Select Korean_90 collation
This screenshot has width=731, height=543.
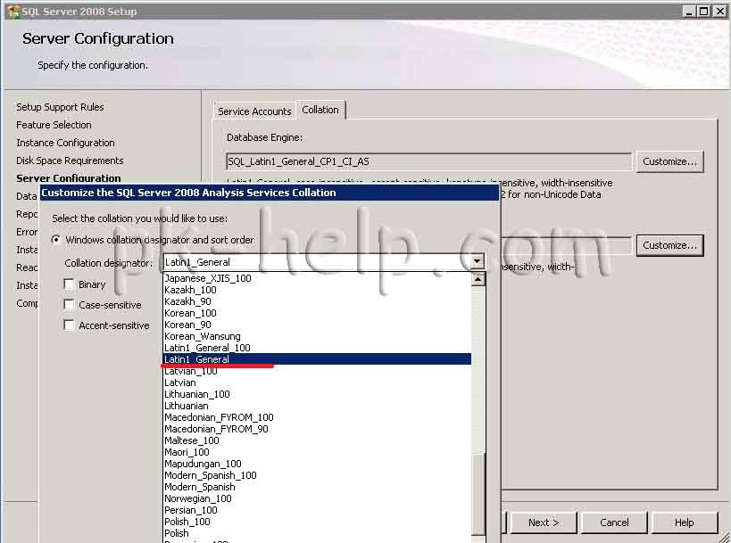coord(318,325)
